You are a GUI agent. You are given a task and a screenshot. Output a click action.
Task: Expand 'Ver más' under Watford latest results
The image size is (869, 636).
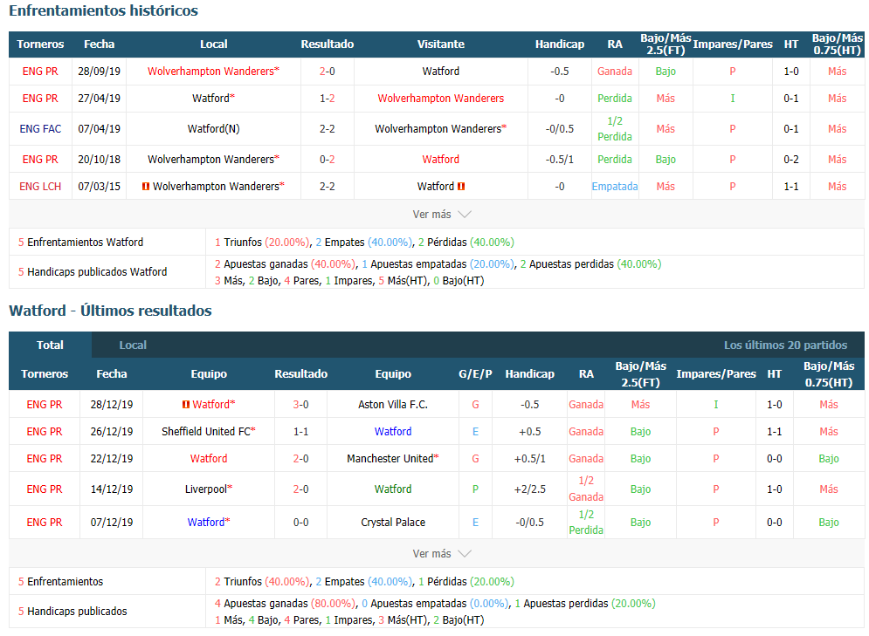coord(441,553)
